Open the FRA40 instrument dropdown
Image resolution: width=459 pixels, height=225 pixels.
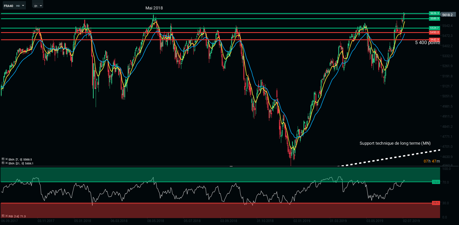pos(14,6)
